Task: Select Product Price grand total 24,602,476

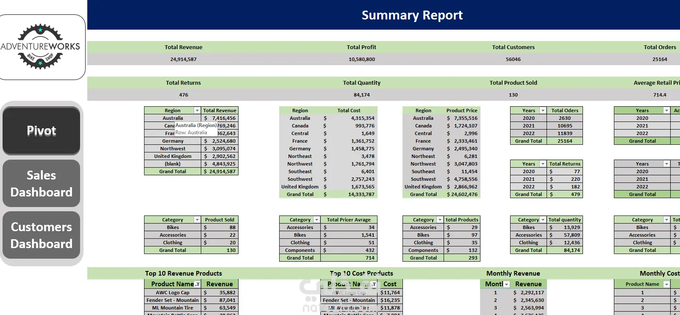Action: (462, 194)
